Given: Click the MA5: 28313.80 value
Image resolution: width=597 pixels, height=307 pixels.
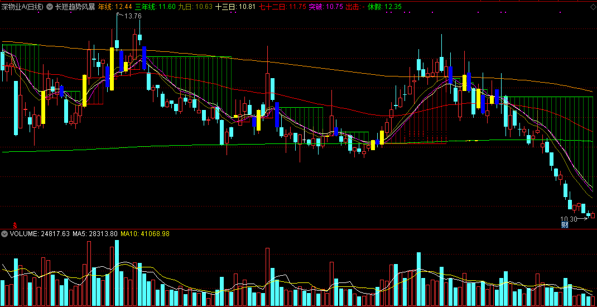Looking at the screenshot, I should [x=95, y=233].
